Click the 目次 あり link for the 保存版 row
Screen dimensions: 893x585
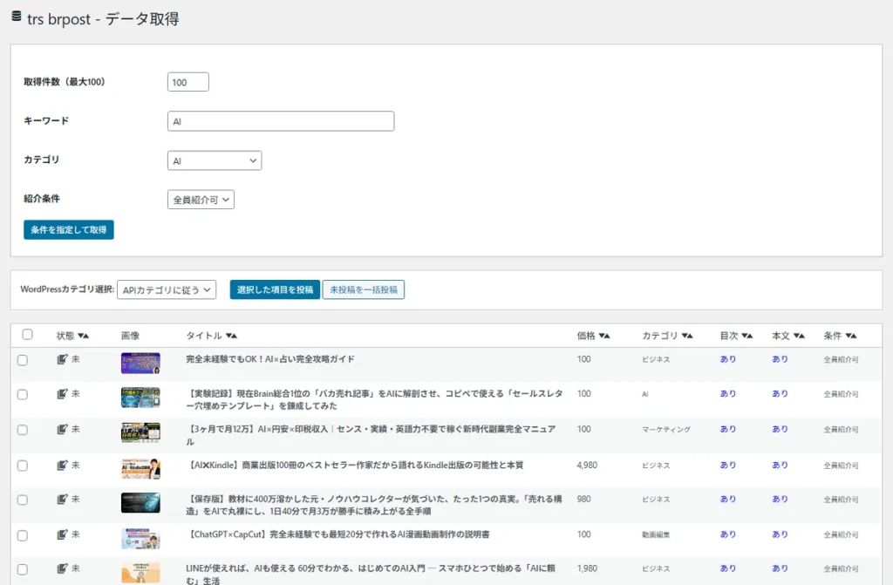coord(728,499)
